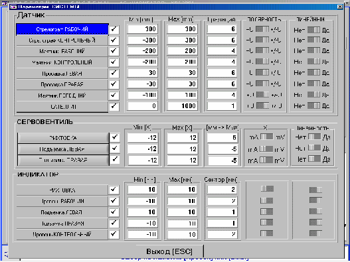This screenshot has width=350, height=262.
Task: Select the Просадка ПРАВАЯ sensor button
Action: (62, 84)
